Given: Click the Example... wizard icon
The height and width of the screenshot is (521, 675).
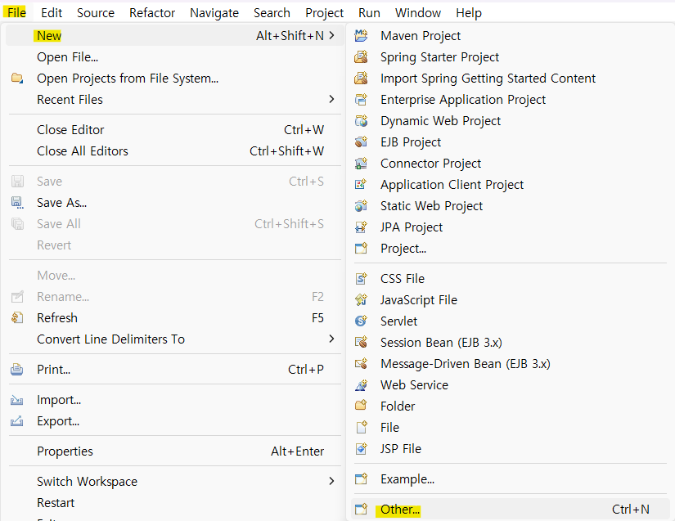Looking at the screenshot, I should (361, 478).
